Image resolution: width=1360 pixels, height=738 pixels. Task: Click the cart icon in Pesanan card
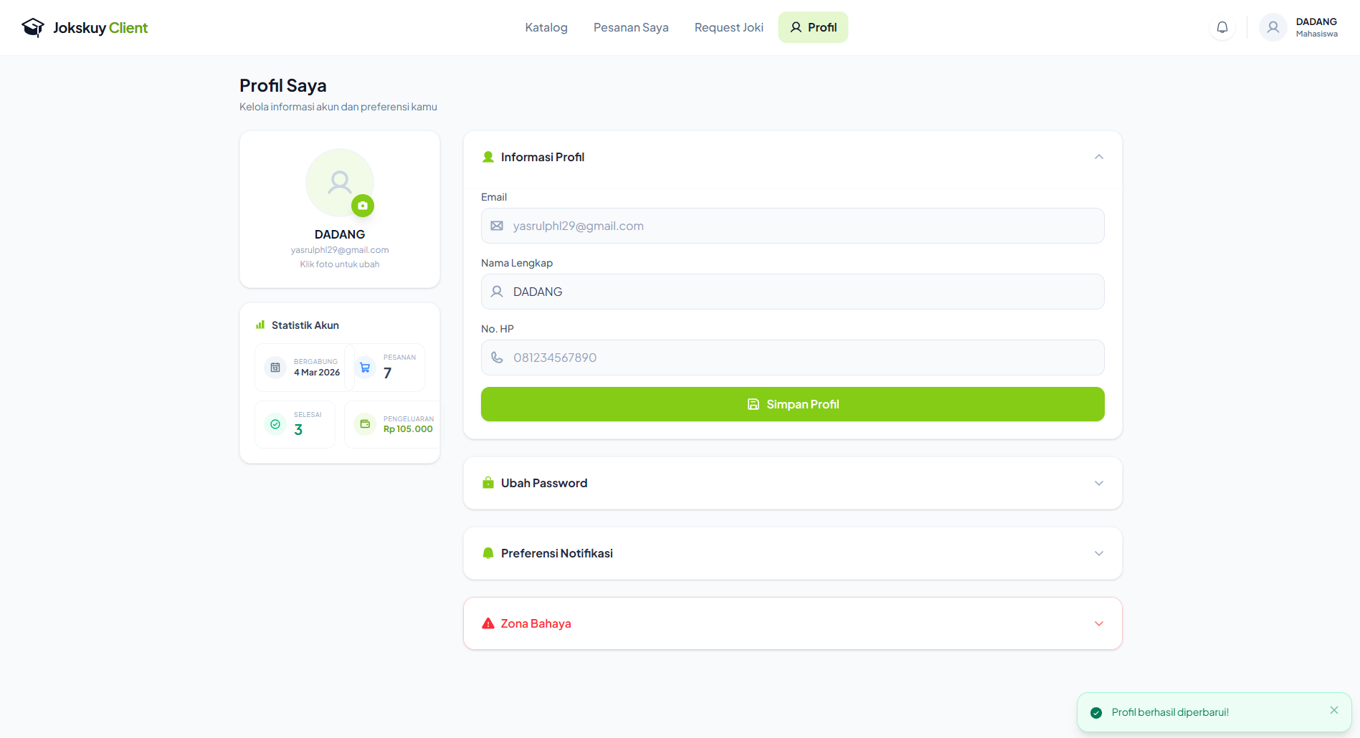(x=365, y=367)
